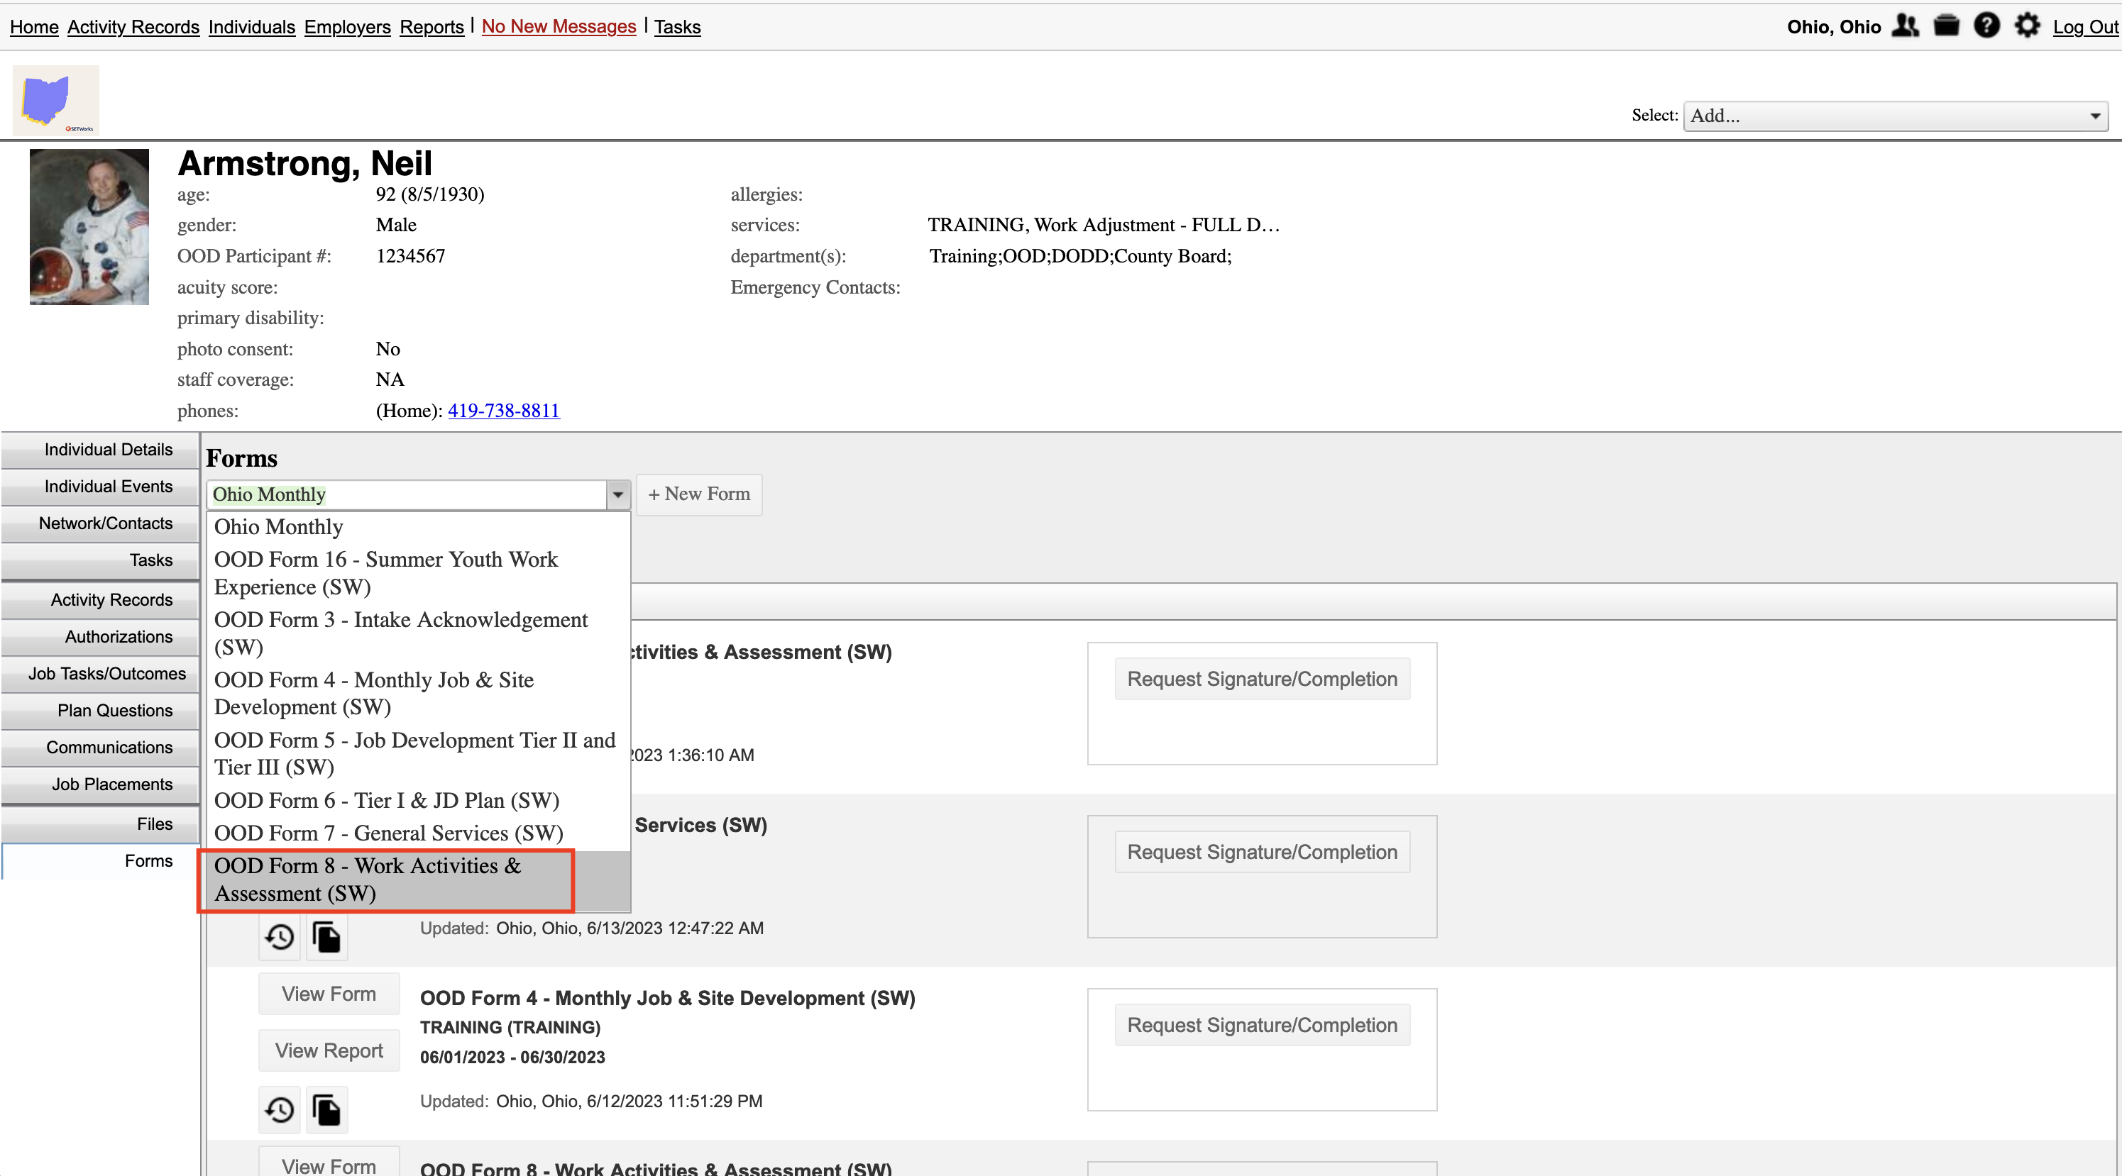Open Job Tasks/Outcomes sidebar tab
This screenshot has width=2122, height=1176.
point(101,675)
